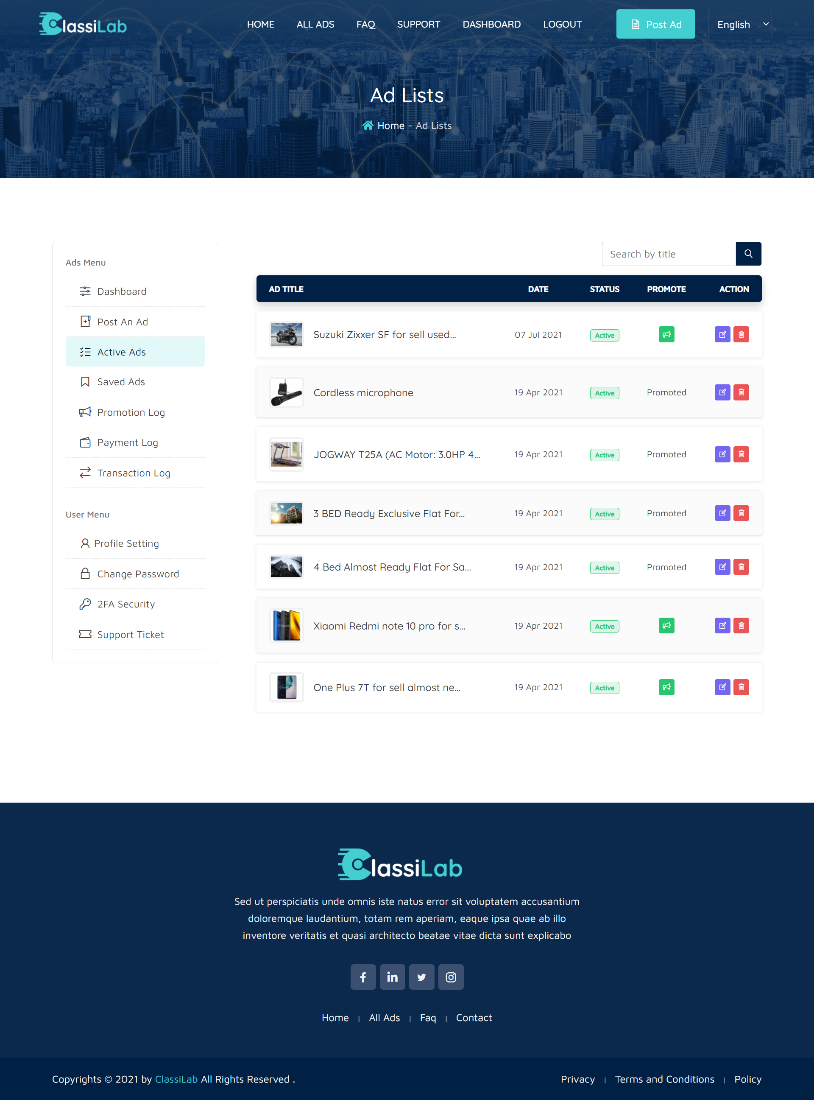Screen dimensions: 814x1100
Task: Edit the 4 Bed Almost Ready Flat ad
Action: (722, 567)
